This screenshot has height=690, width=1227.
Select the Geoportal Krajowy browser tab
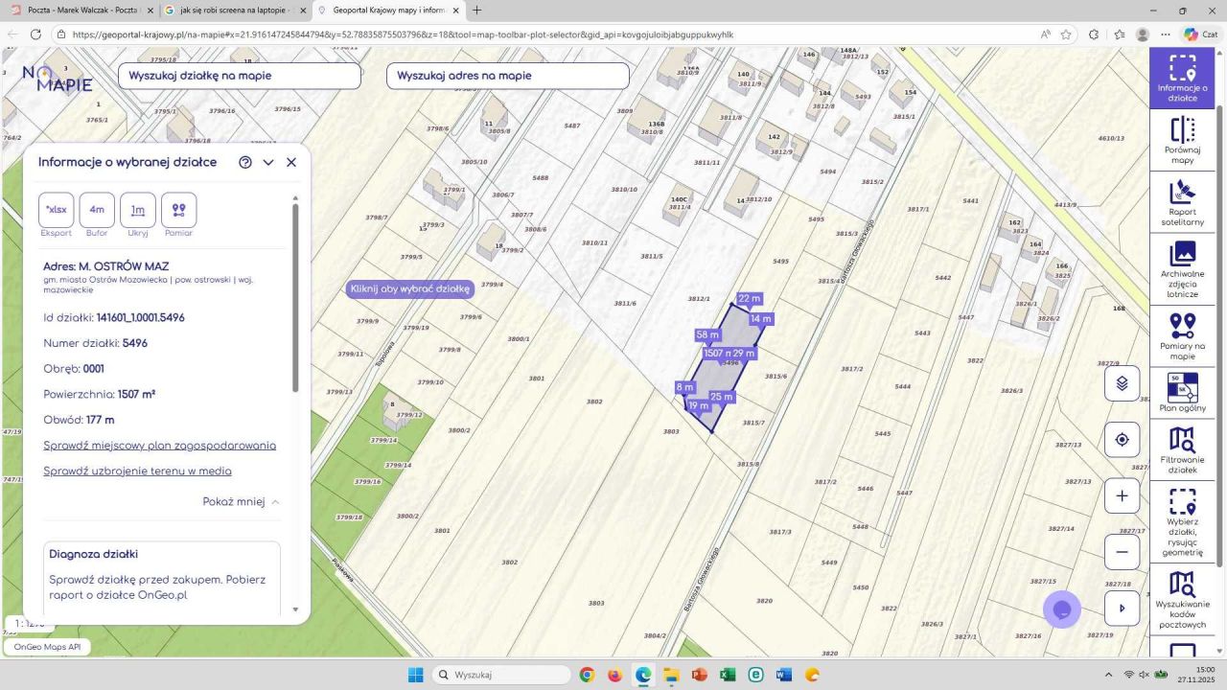pyautogui.click(x=390, y=11)
